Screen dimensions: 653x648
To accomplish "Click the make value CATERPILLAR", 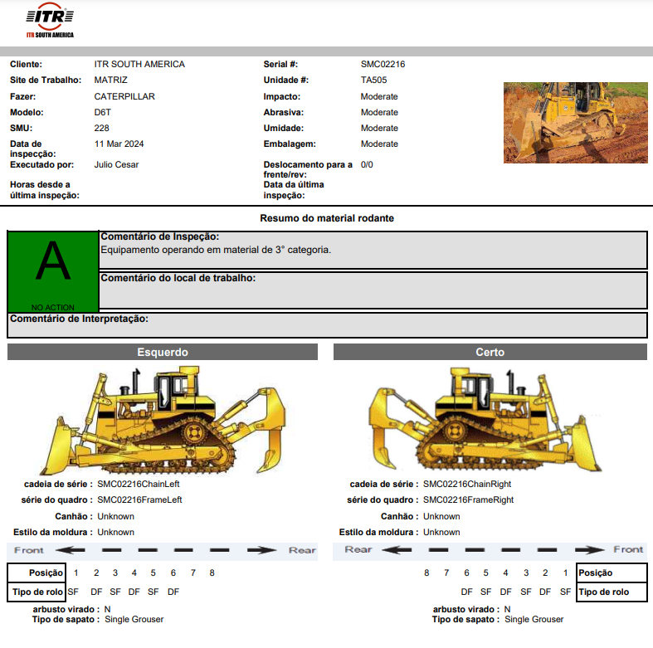I will (x=124, y=96).
